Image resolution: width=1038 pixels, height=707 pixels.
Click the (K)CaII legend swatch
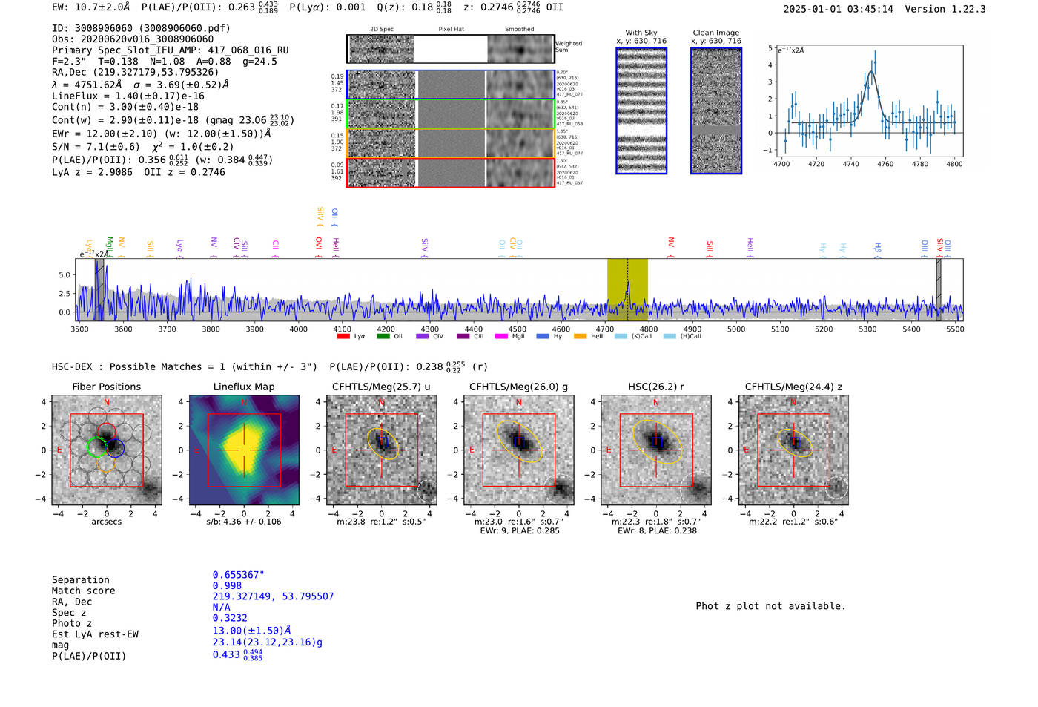click(621, 336)
